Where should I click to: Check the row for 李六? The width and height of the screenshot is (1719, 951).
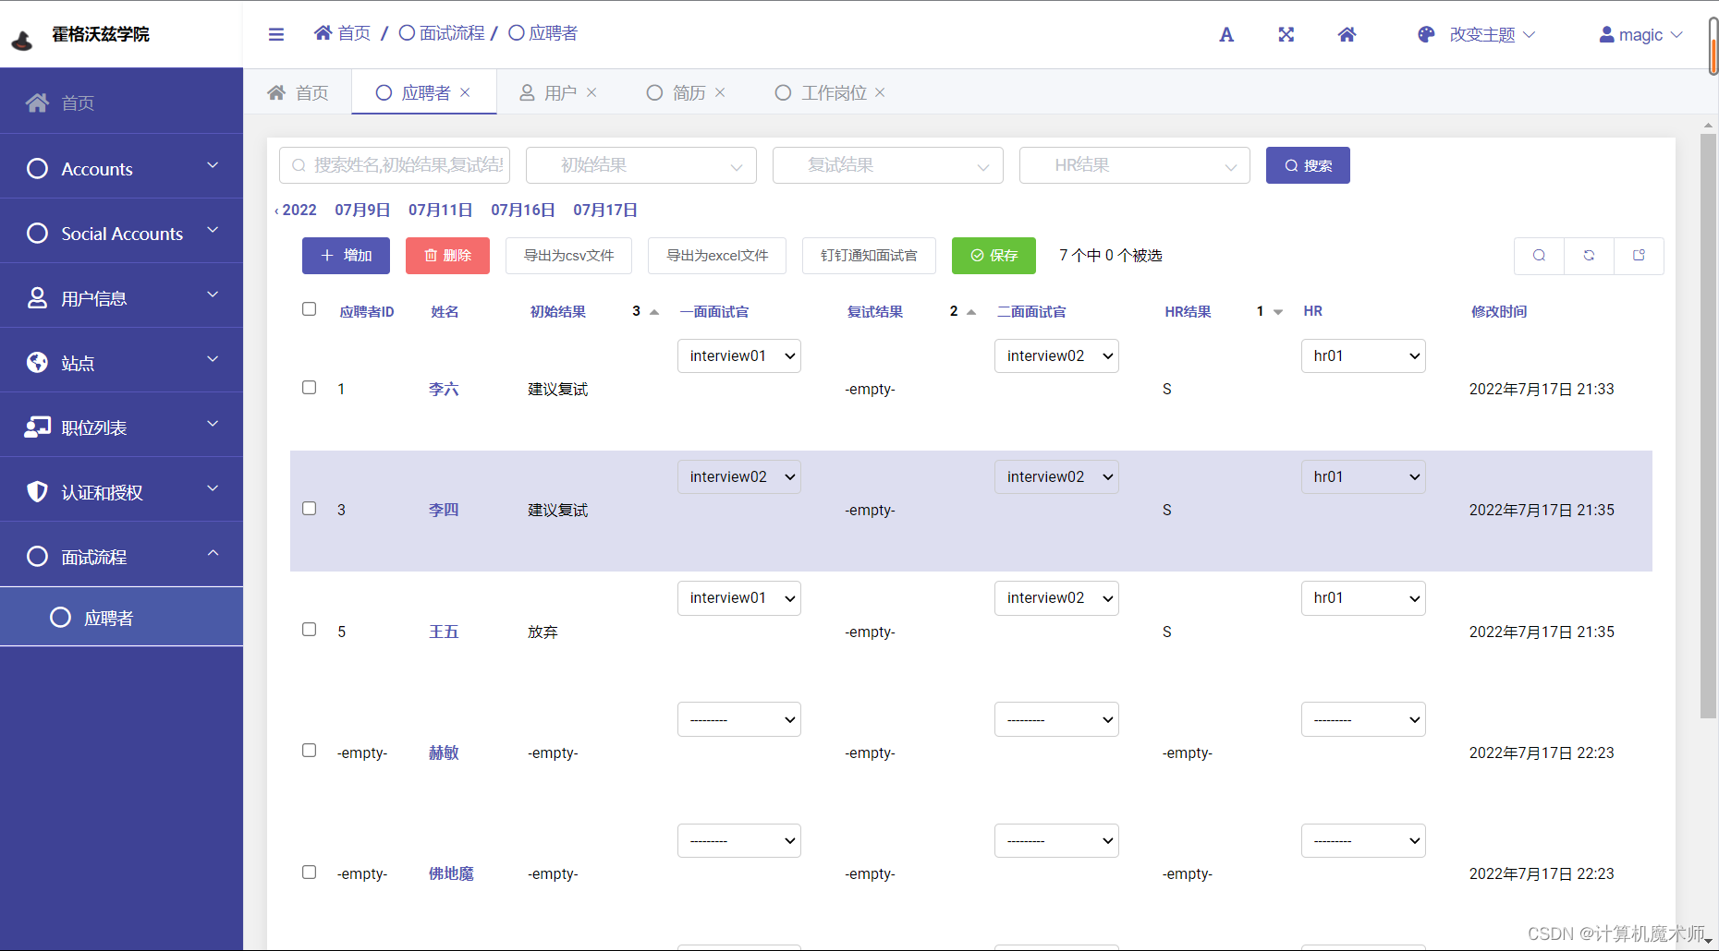click(x=309, y=388)
